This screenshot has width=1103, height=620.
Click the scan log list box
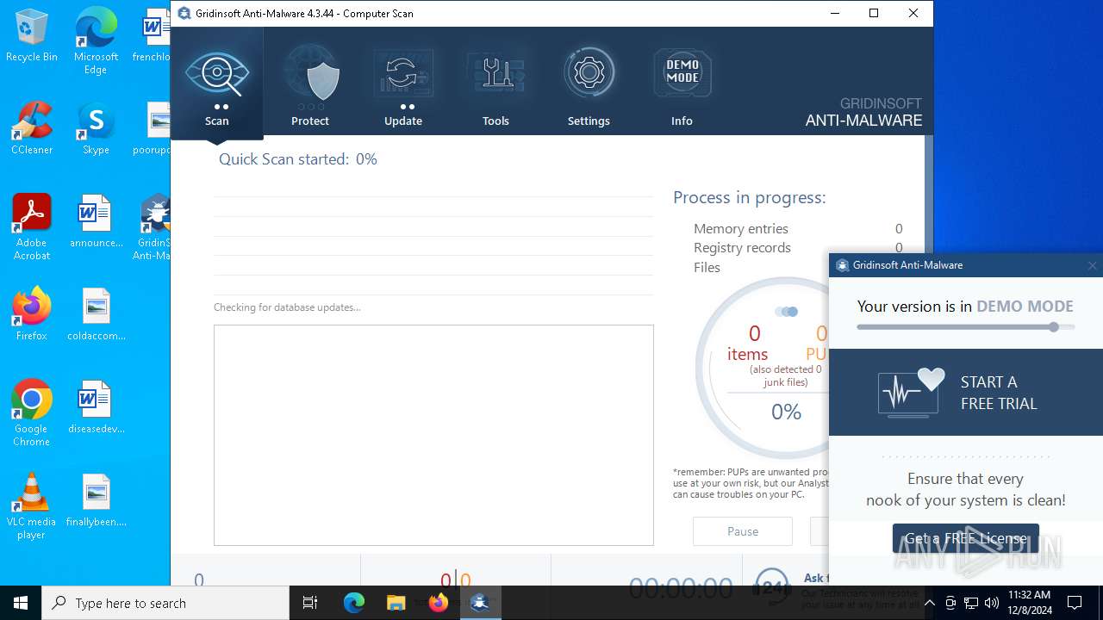[433, 435]
